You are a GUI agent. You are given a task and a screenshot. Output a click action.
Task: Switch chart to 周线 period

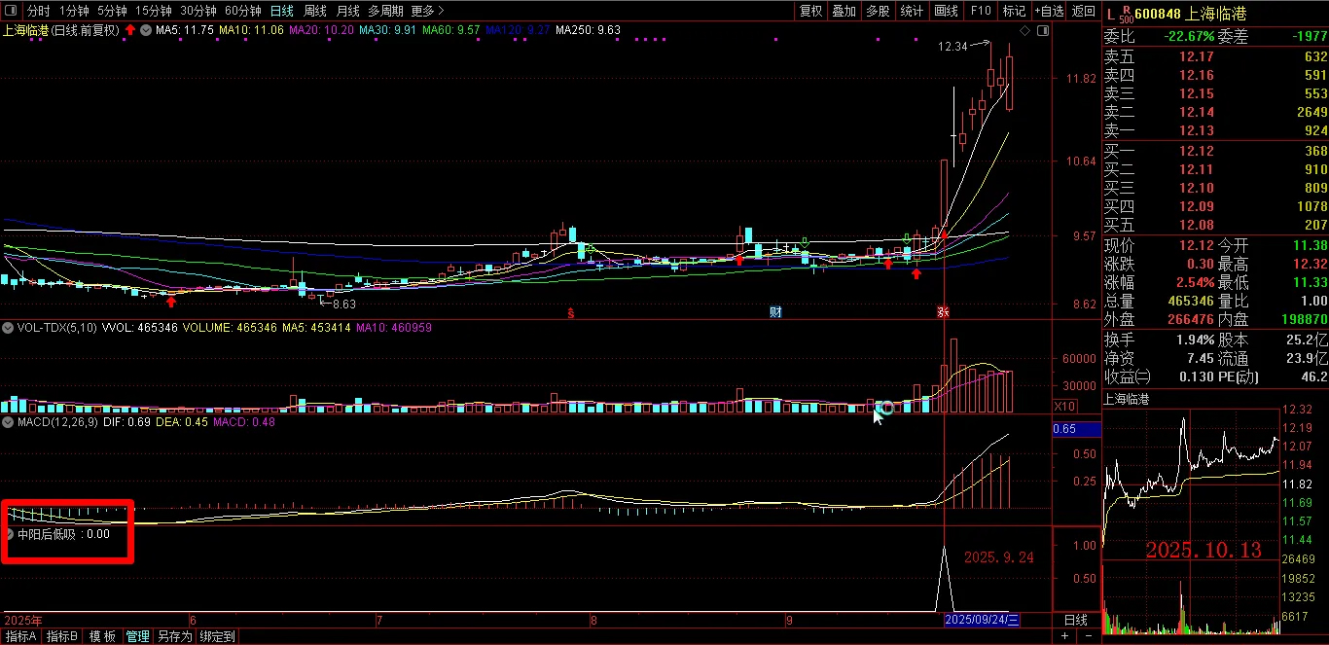[x=315, y=11]
